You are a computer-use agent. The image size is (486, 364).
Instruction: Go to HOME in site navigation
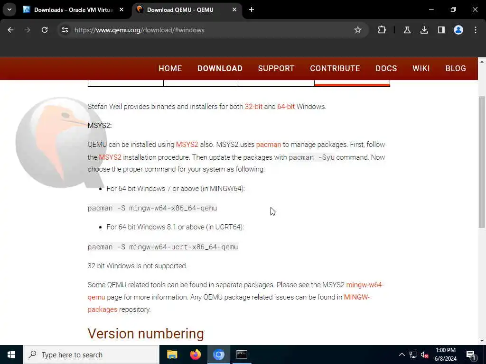[x=170, y=68]
